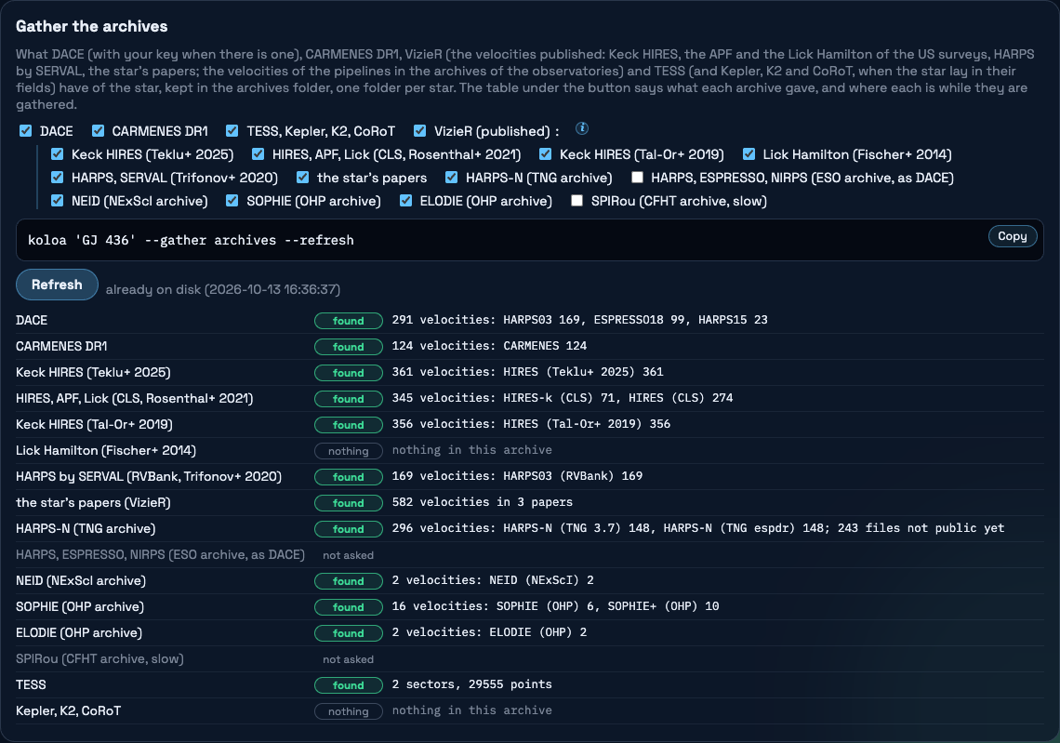Click '2 sectors, 29555 points' TESS result

471,684
